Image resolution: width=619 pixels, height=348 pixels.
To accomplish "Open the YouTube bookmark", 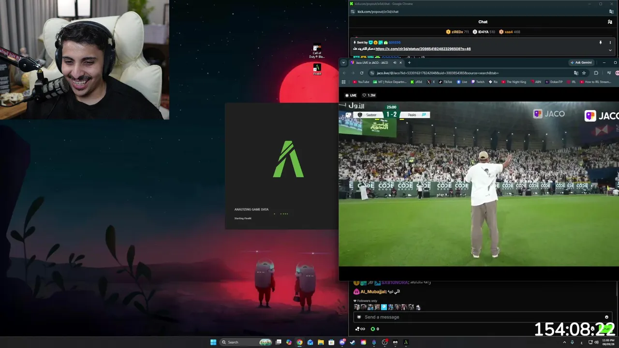I will click(361, 82).
